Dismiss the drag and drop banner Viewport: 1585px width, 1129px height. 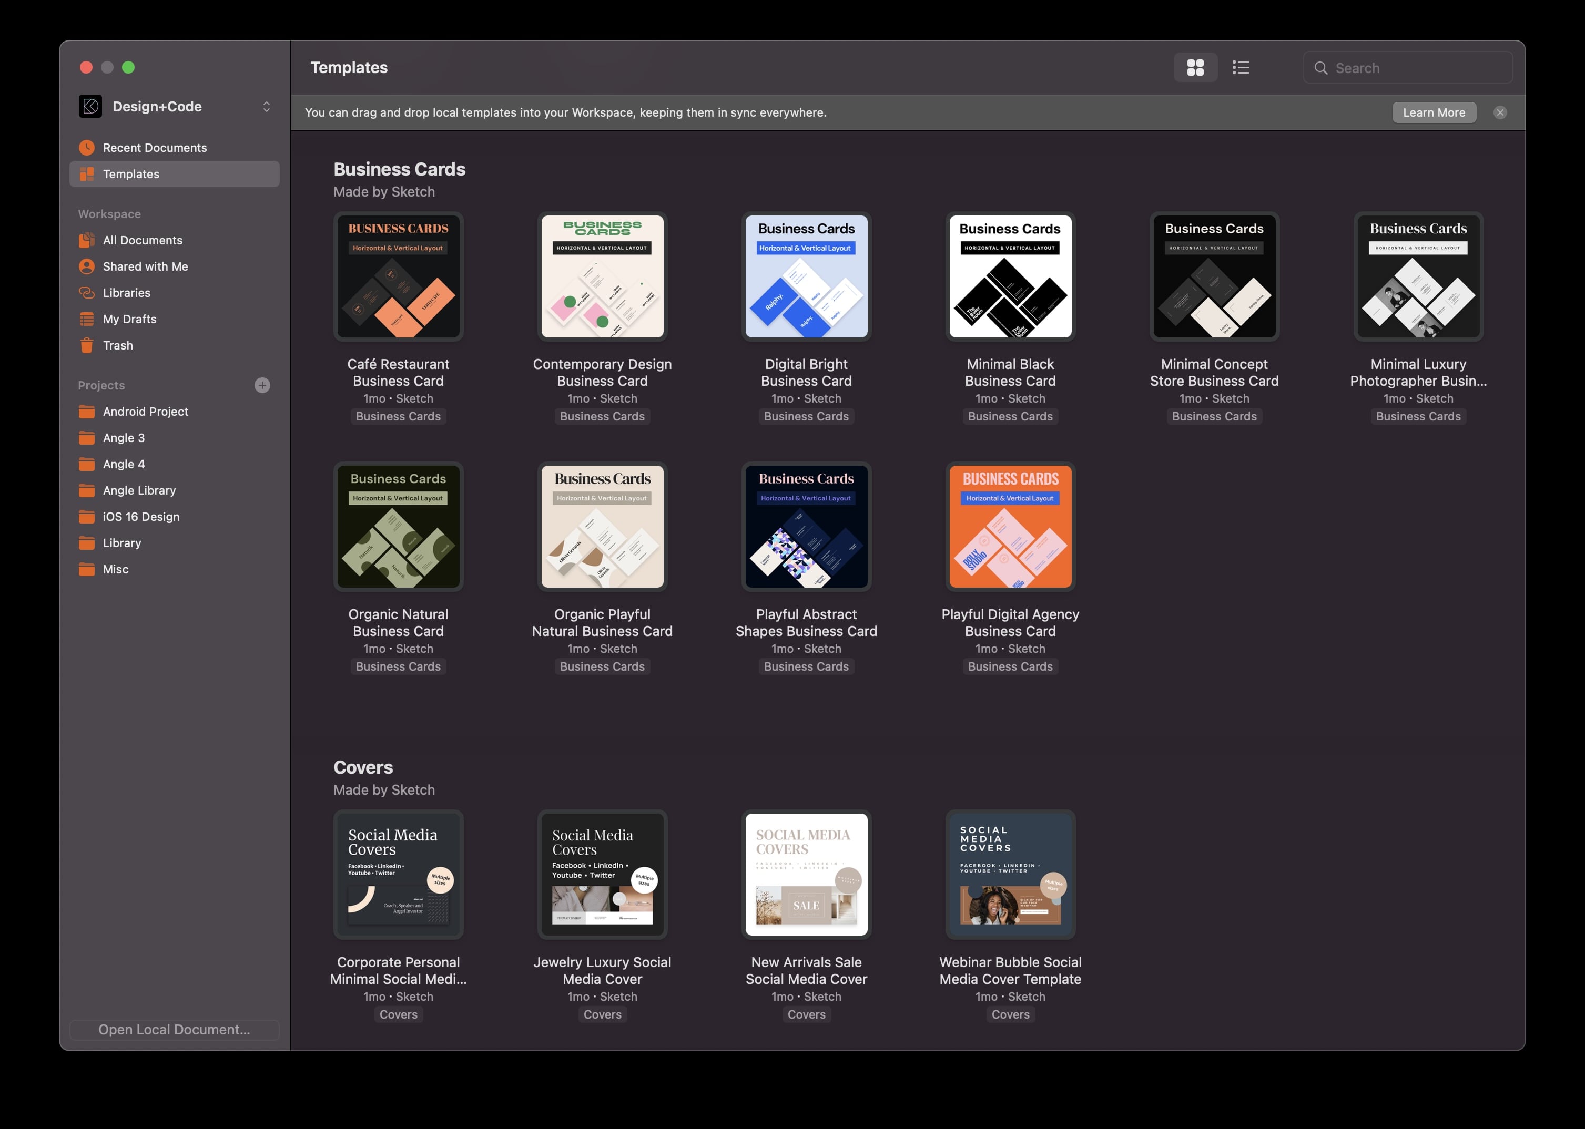coord(1500,112)
